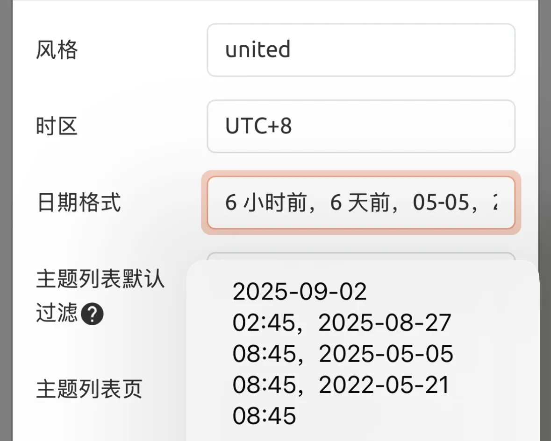
Task: Click the 02:45 time in the tooltip
Action: click(x=264, y=323)
